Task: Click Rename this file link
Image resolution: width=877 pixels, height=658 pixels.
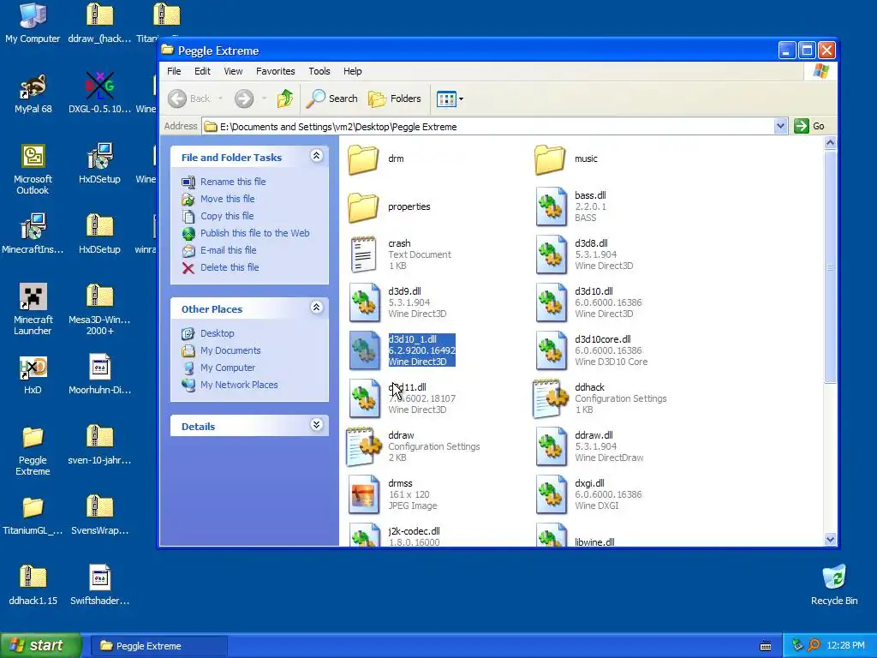Action: 233,182
